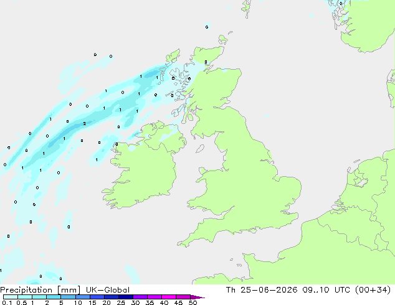This screenshot has width=395, height=305.
Task: Select the legend swatch between 10 and 15
Action: click(82, 297)
